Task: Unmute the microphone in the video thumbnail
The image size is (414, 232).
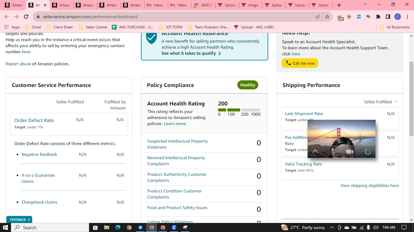Action: tap(332, 152)
